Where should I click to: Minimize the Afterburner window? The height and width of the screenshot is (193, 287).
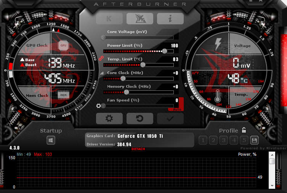(x=251, y=1)
